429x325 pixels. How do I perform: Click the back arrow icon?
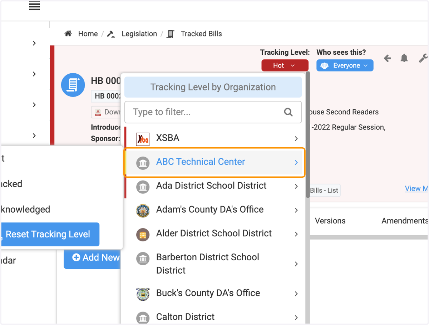click(388, 58)
